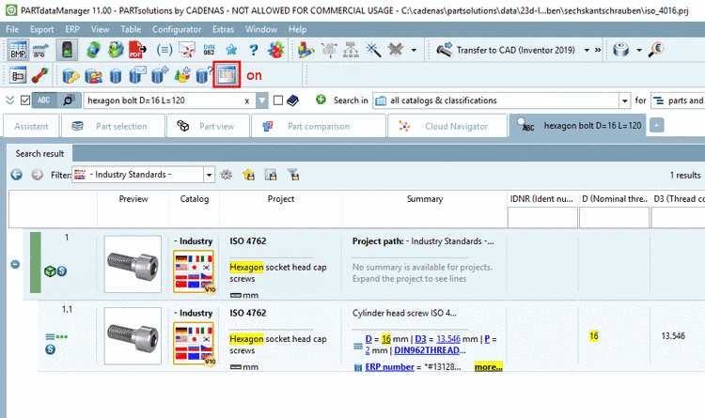Open the Industry Standards filter dropdown
705x418 pixels.
pyautogui.click(x=209, y=175)
